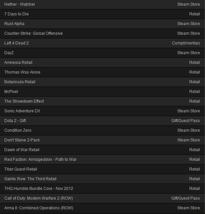Click Dawn of War Retail entry
Image resolution: width=205 pixels, height=214 pixels.
click(22, 150)
